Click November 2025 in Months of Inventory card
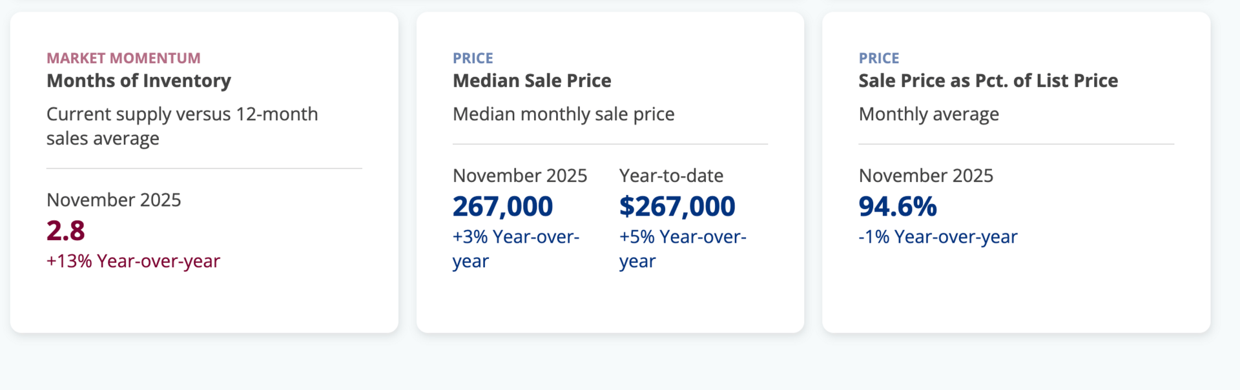Viewport: 1240px width, 390px height. (114, 200)
